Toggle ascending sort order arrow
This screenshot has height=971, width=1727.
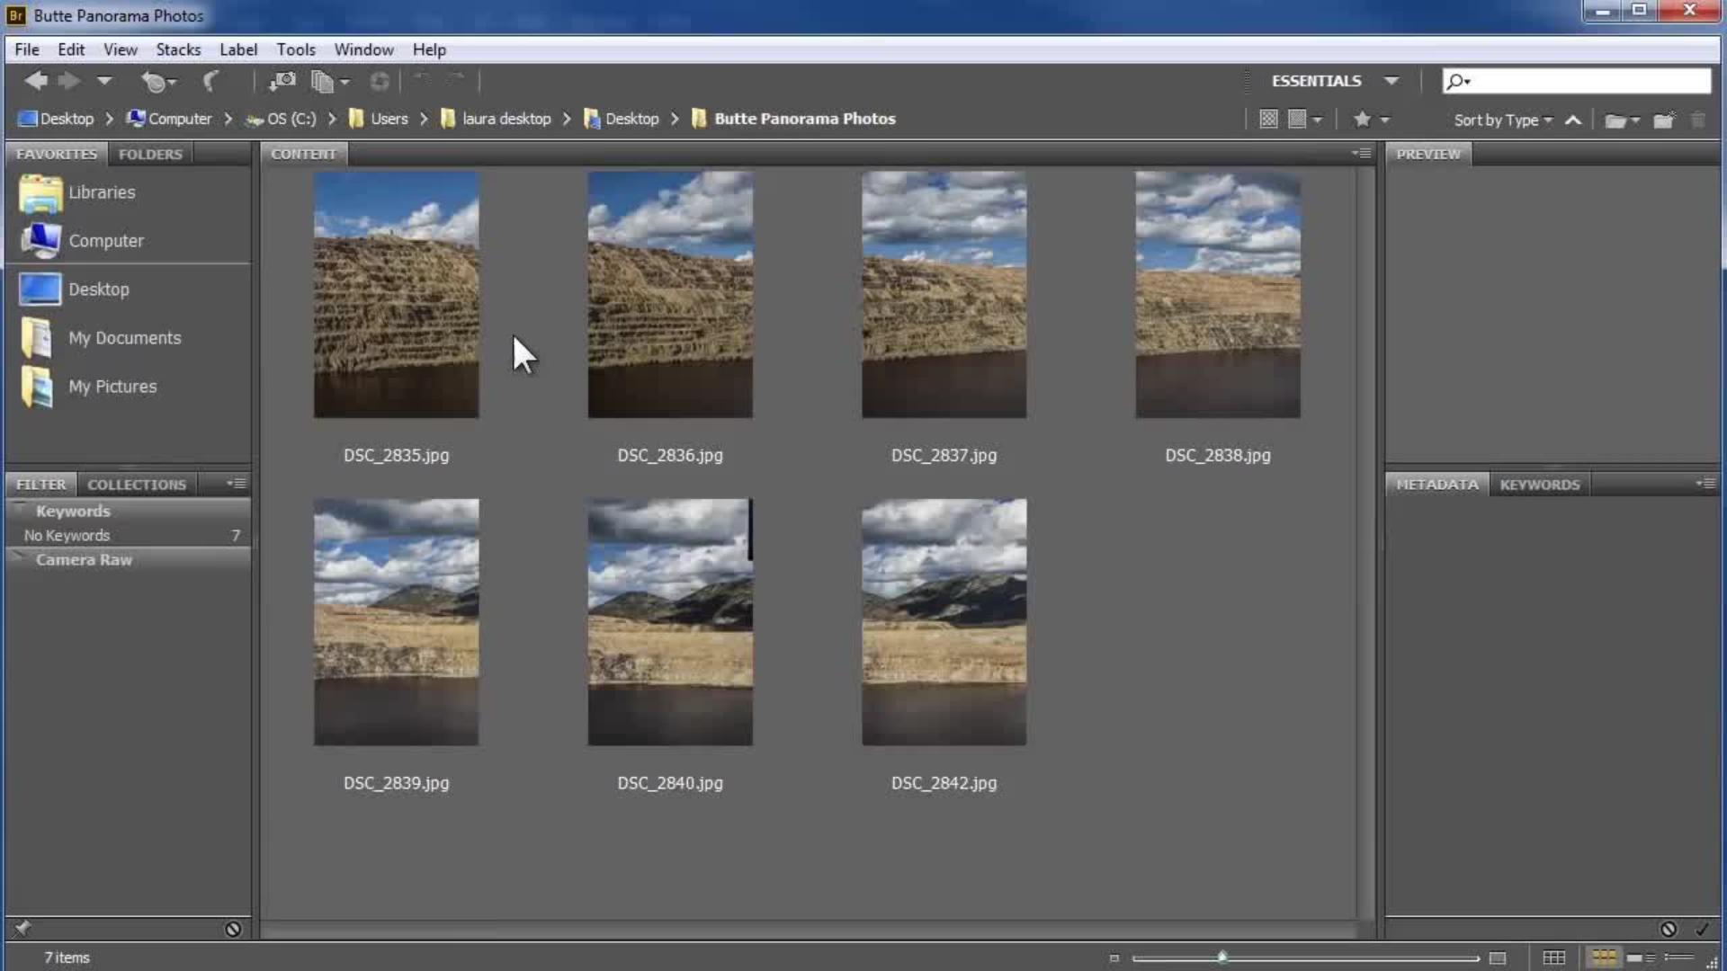(1573, 120)
